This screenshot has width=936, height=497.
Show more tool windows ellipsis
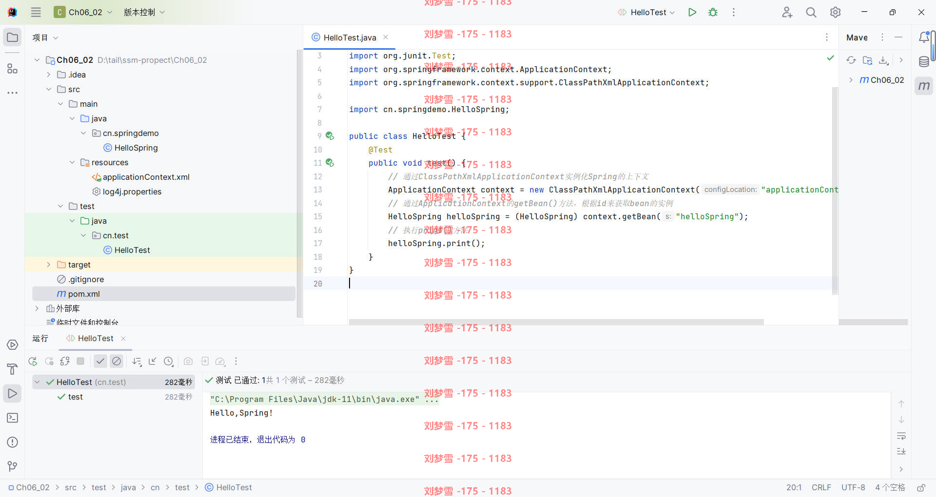coord(13,93)
